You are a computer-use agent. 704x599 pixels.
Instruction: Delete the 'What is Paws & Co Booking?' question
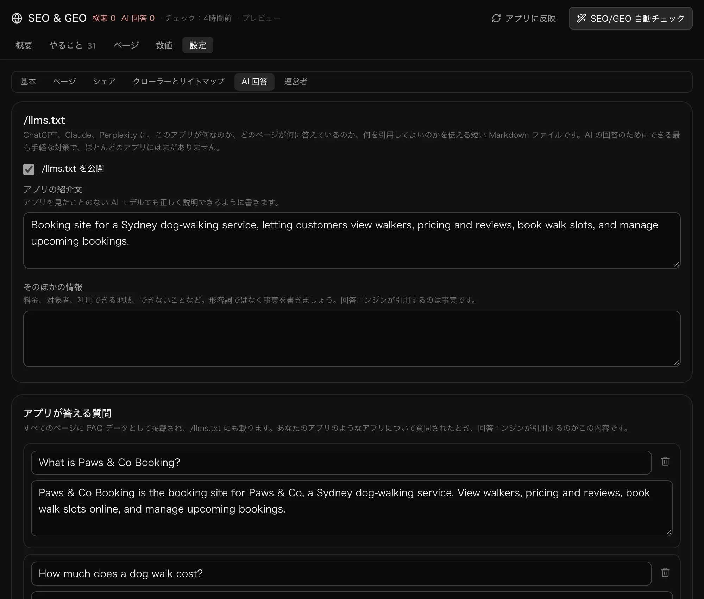[x=665, y=461]
